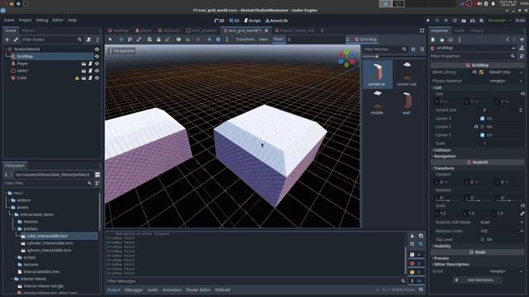
Task: Click the Perspective viewport menu button
Action: (122, 51)
